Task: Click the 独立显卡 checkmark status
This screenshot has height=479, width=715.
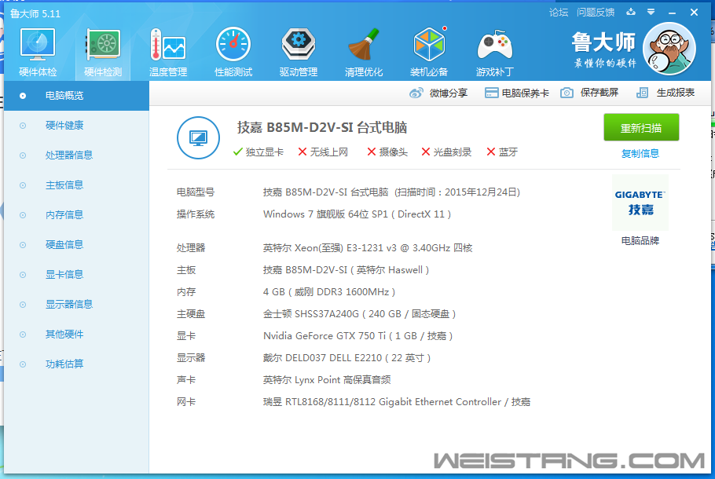Action: tap(258, 152)
